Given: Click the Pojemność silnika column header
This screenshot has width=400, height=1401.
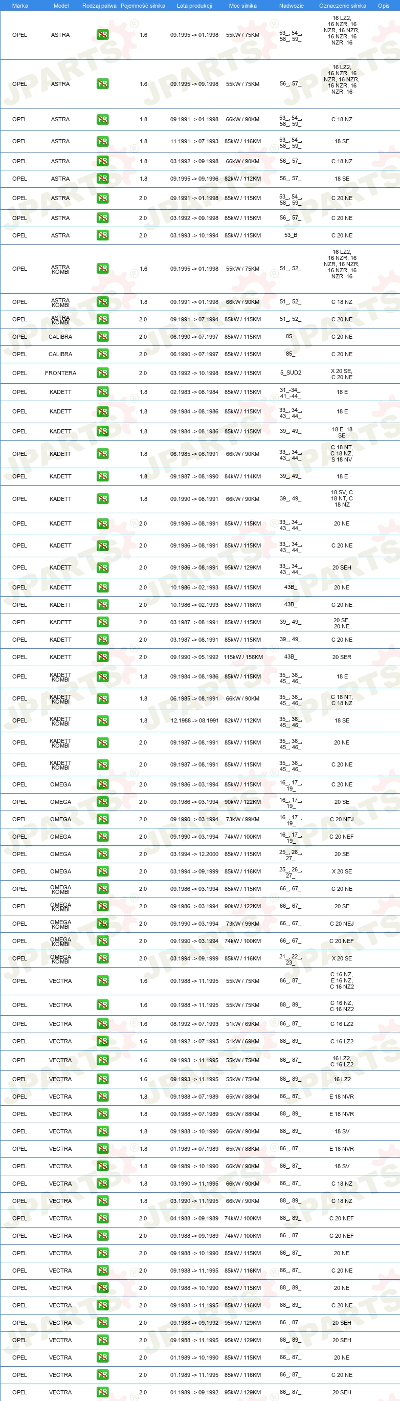Looking at the screenshot, I should pos(143,6).
